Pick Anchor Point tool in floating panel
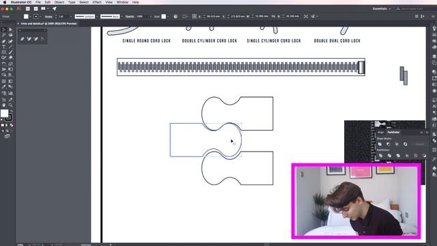Viewport: 437px width, 246px height. point(42,39)
